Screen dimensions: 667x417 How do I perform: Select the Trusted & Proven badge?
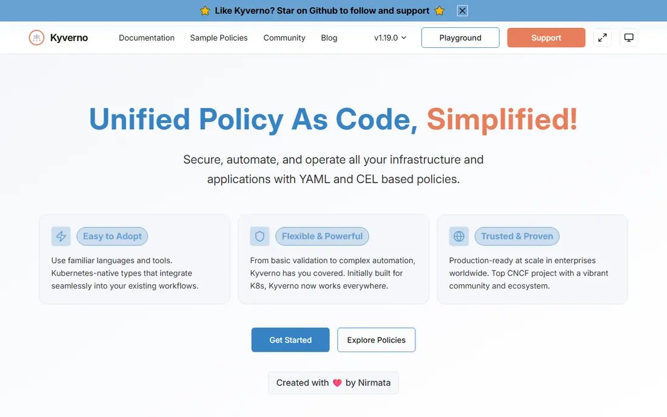tap(517, 236)
